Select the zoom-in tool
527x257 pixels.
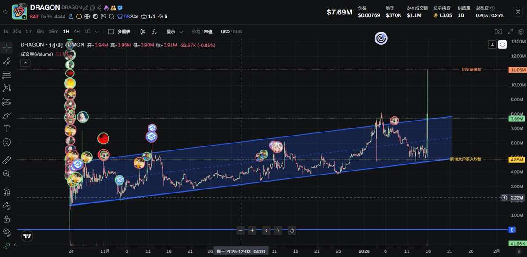(7, 174)
